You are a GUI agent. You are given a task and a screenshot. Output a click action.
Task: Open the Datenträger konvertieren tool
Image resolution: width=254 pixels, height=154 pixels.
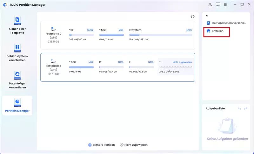(17, 80)
